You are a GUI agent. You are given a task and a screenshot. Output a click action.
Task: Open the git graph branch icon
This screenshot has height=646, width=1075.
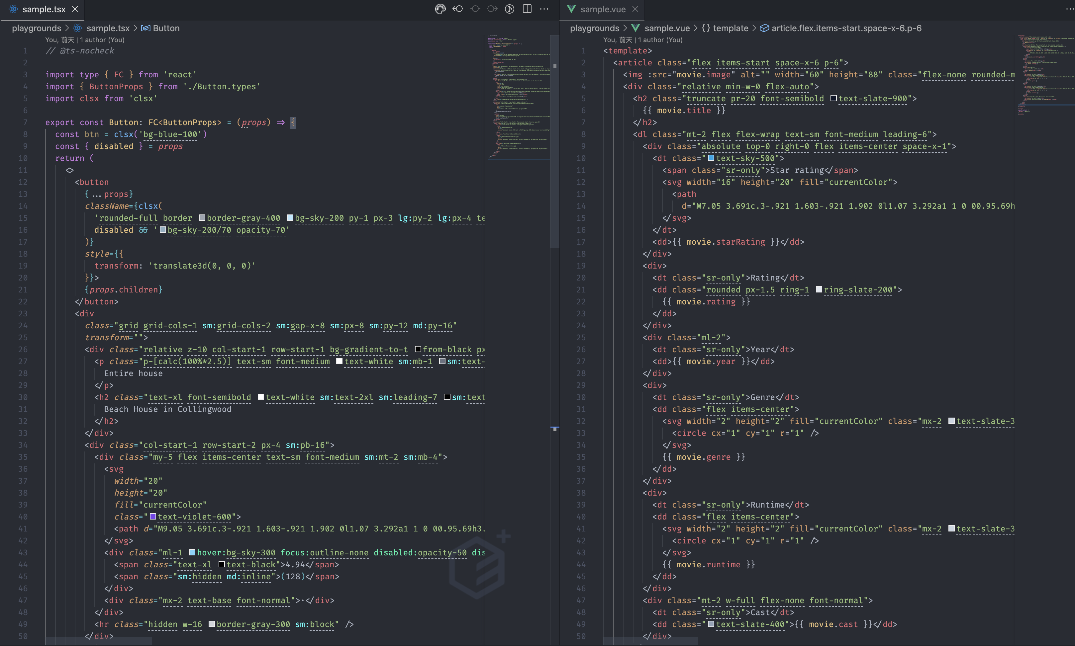point(510,9)
